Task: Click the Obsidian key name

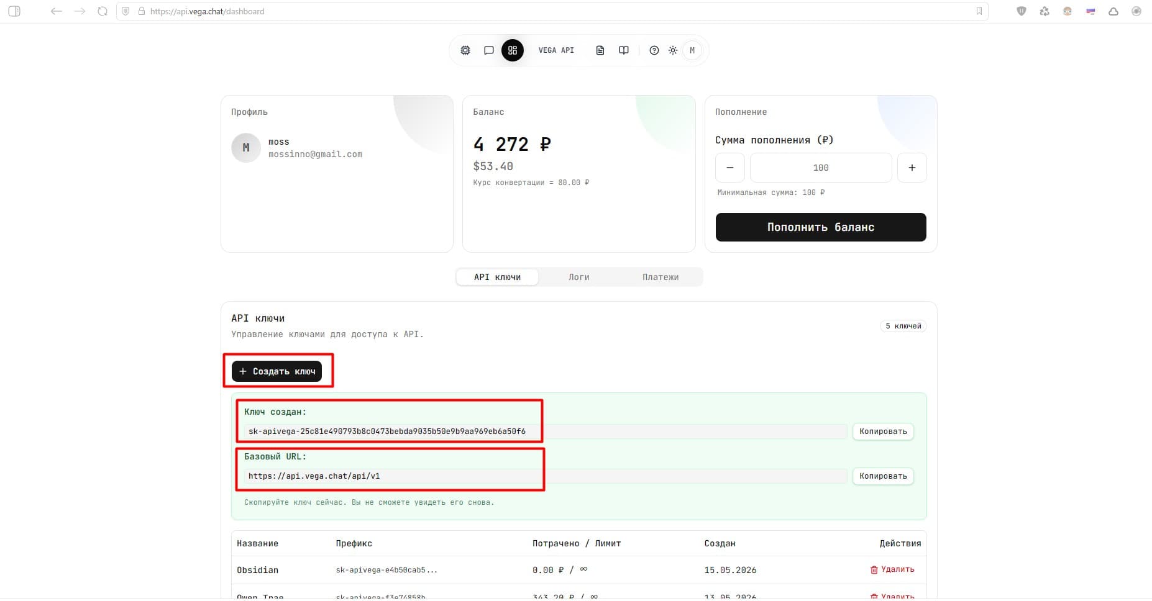Action: [x=257, y=570]
